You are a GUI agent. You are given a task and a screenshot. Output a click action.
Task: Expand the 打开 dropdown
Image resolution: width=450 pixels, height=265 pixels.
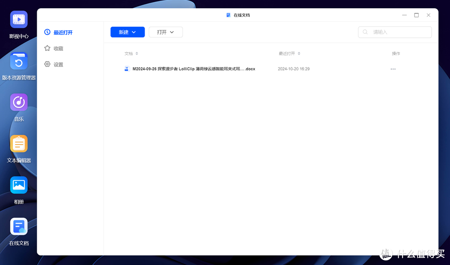point(165,32)
